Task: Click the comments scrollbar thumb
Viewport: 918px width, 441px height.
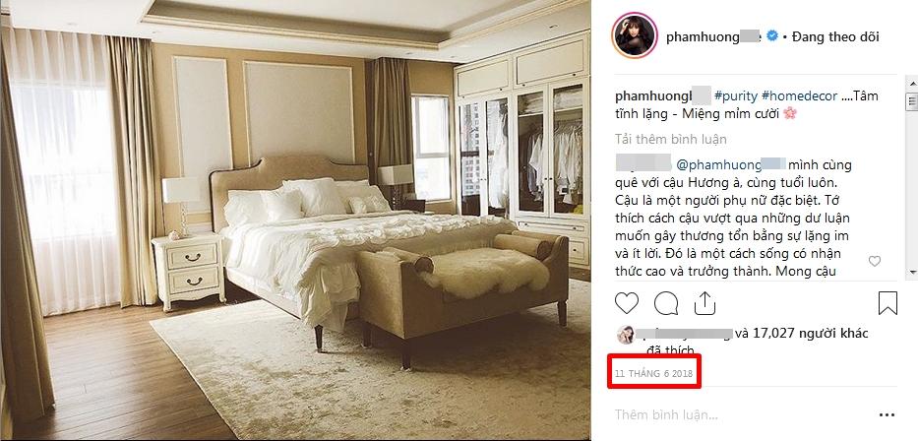Action: point(912,102)
